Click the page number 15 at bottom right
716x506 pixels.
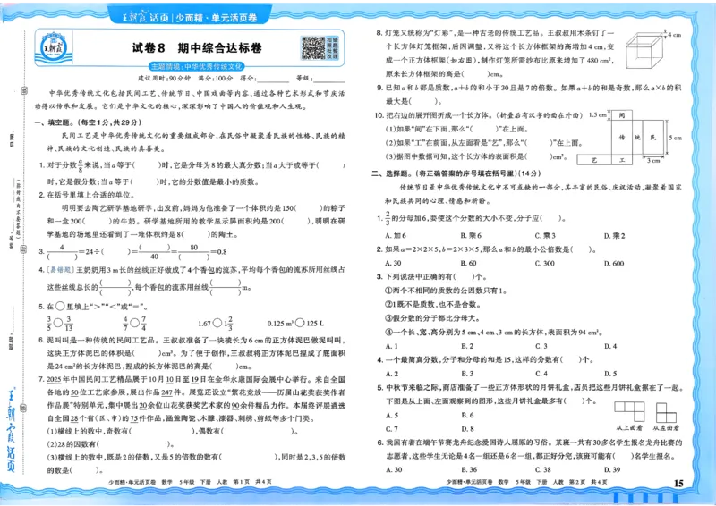pyautogui.click(x=678, y=483)
